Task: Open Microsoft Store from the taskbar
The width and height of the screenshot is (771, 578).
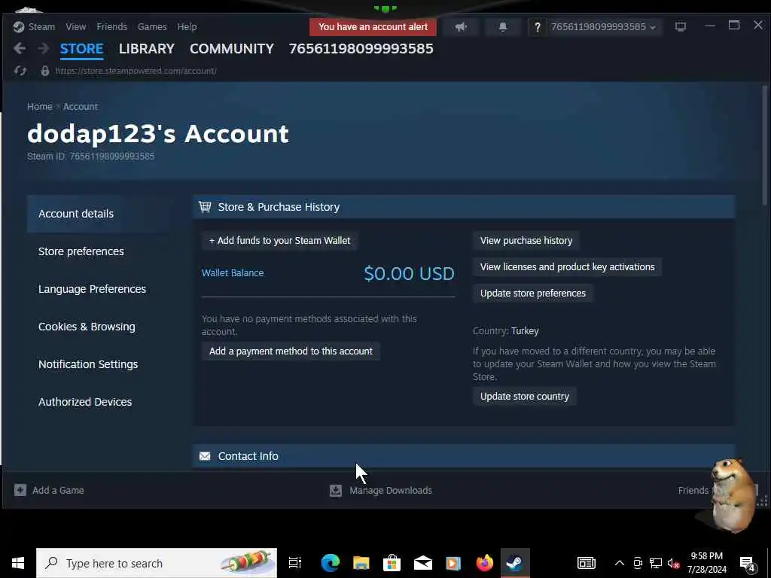Action: point(392,563)
